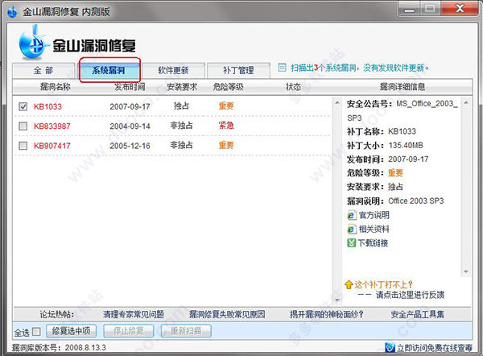Click the 135.40MB patch size value
The image size is (483, 356).
point(406,145)
